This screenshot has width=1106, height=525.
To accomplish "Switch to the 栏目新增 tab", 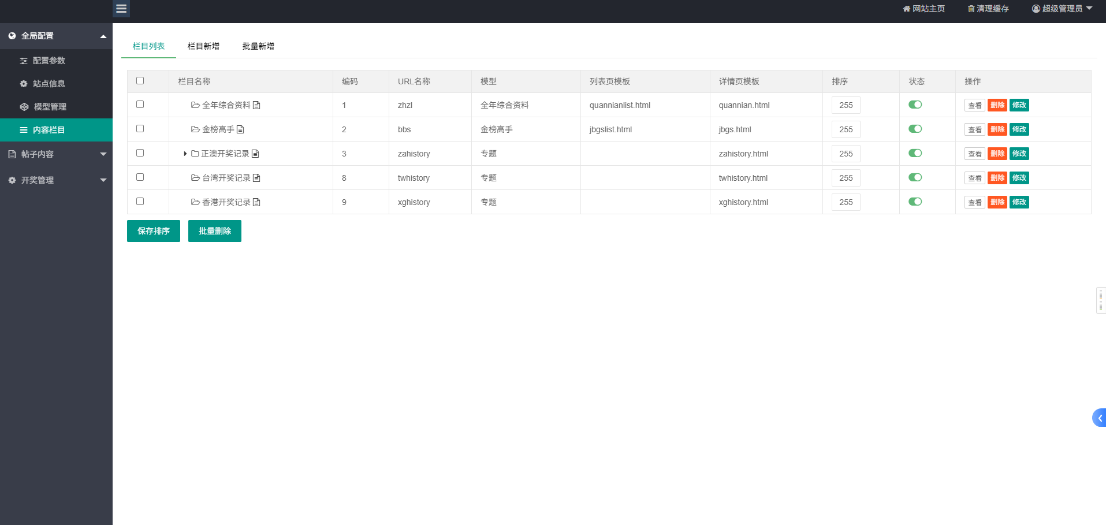I will click(203, 46).
